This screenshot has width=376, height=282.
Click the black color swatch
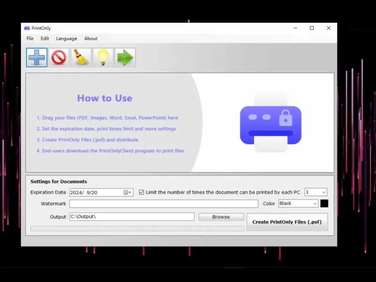click(324, 204)
